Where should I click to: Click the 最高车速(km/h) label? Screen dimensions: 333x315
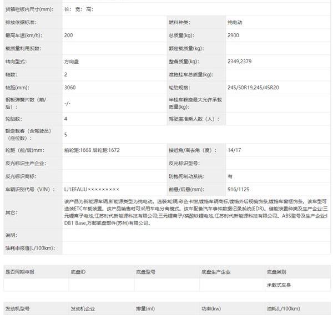[23, 35]
